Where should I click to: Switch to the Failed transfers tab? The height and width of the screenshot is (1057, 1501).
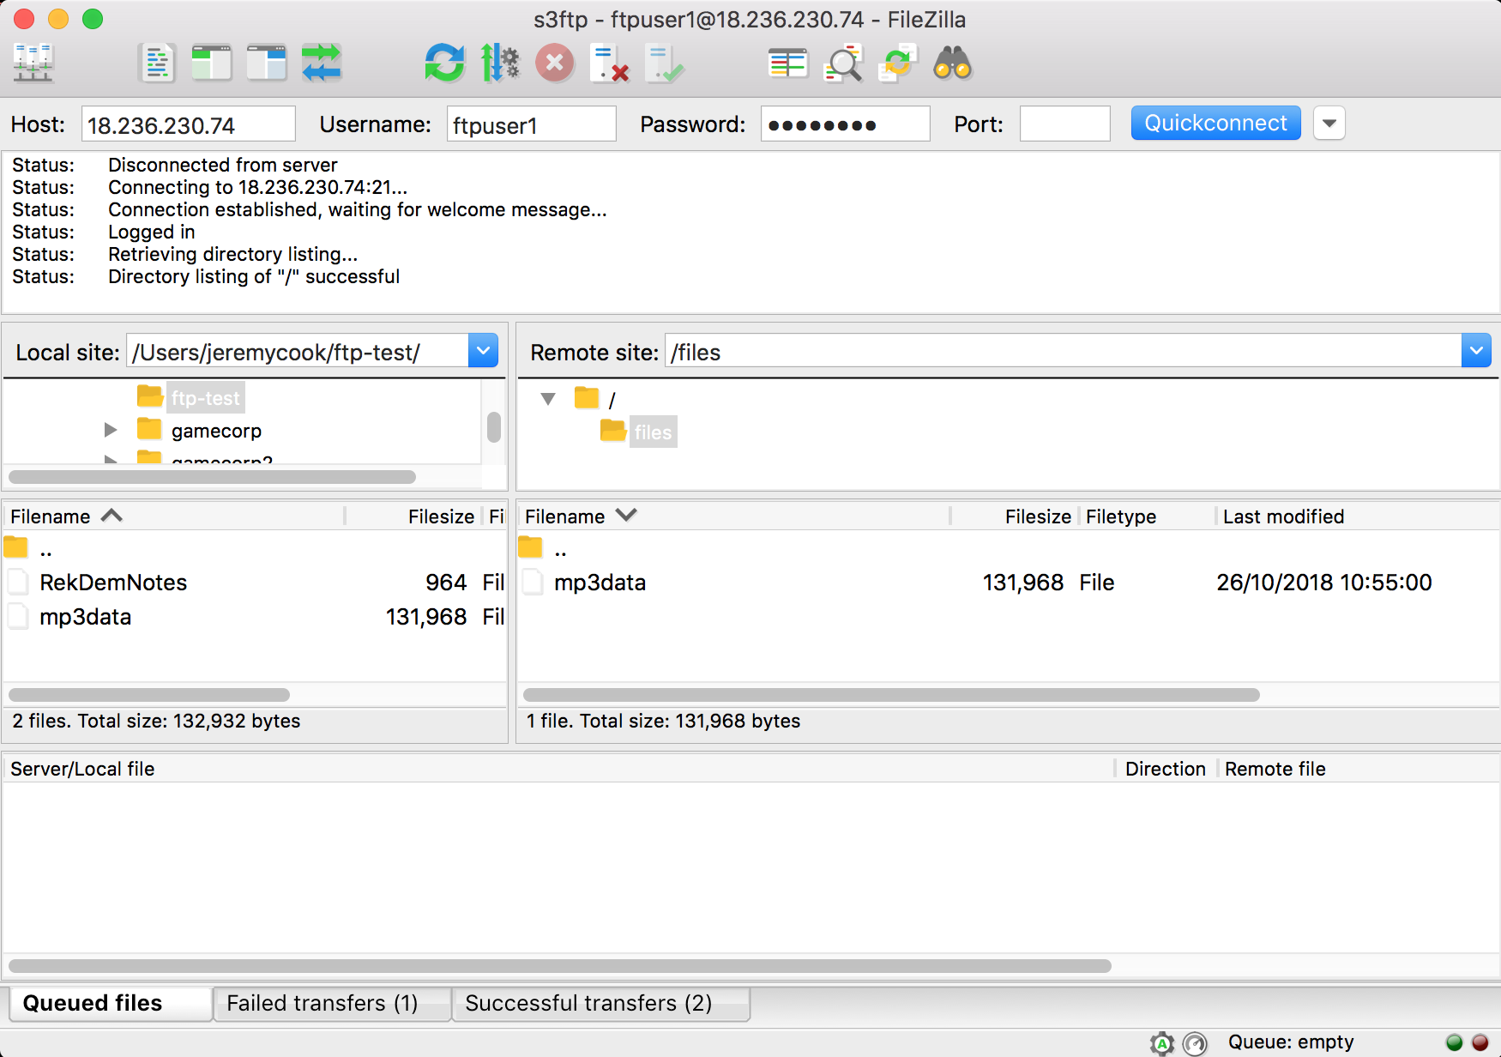323,1003
